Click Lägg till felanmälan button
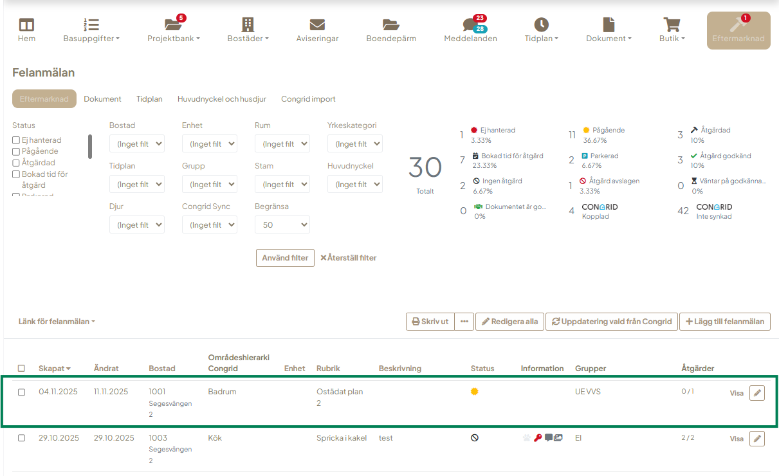This screenshot has height=476, width=779. coord(724,322)
